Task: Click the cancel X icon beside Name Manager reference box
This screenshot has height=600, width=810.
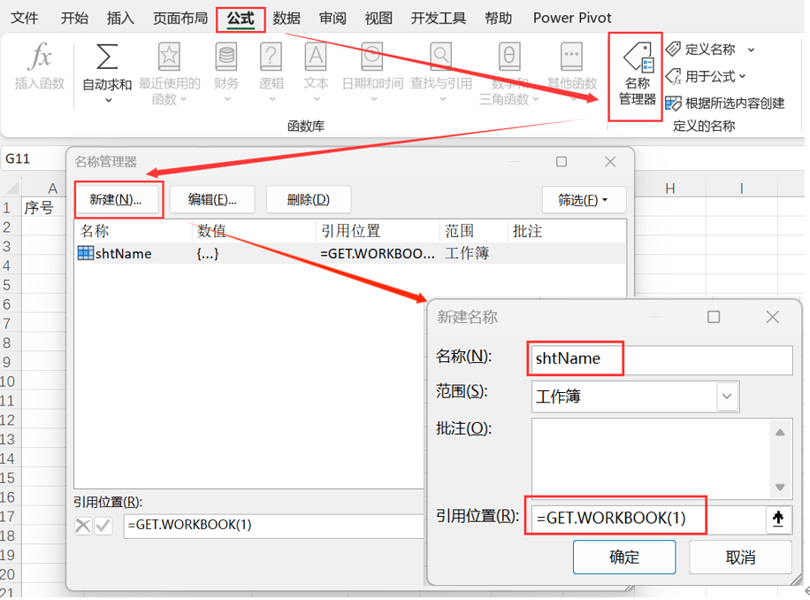Action: pos(82,526)
